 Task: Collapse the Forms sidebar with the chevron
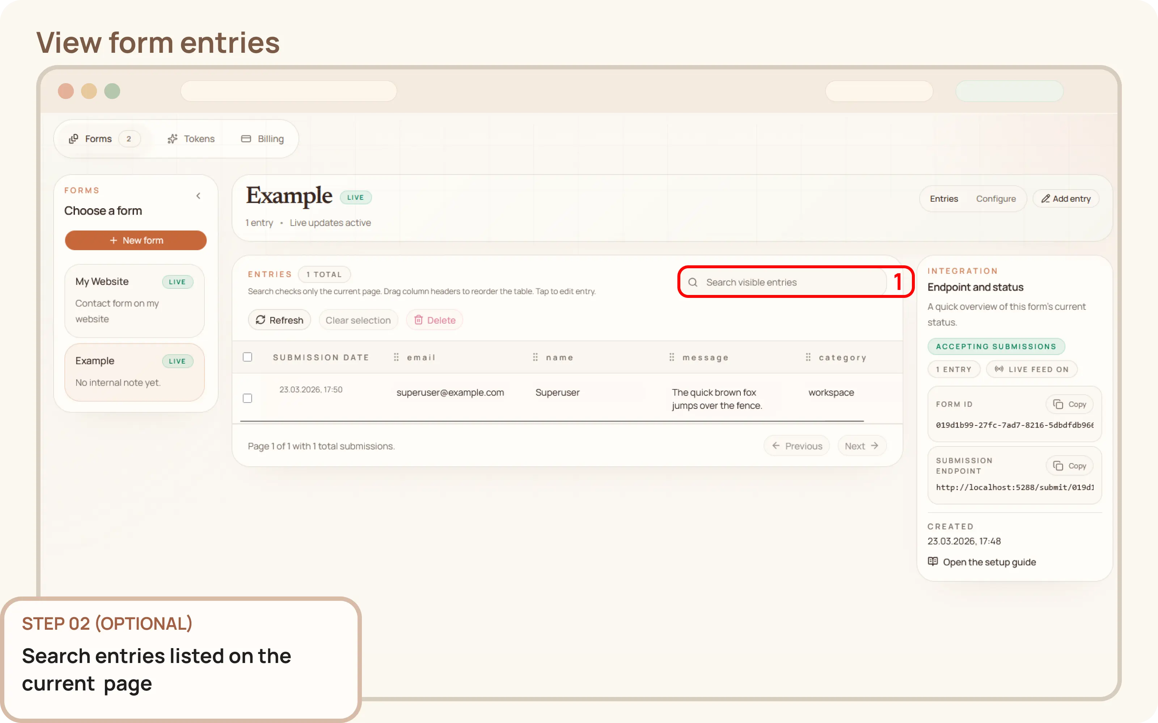coord(199,195)
